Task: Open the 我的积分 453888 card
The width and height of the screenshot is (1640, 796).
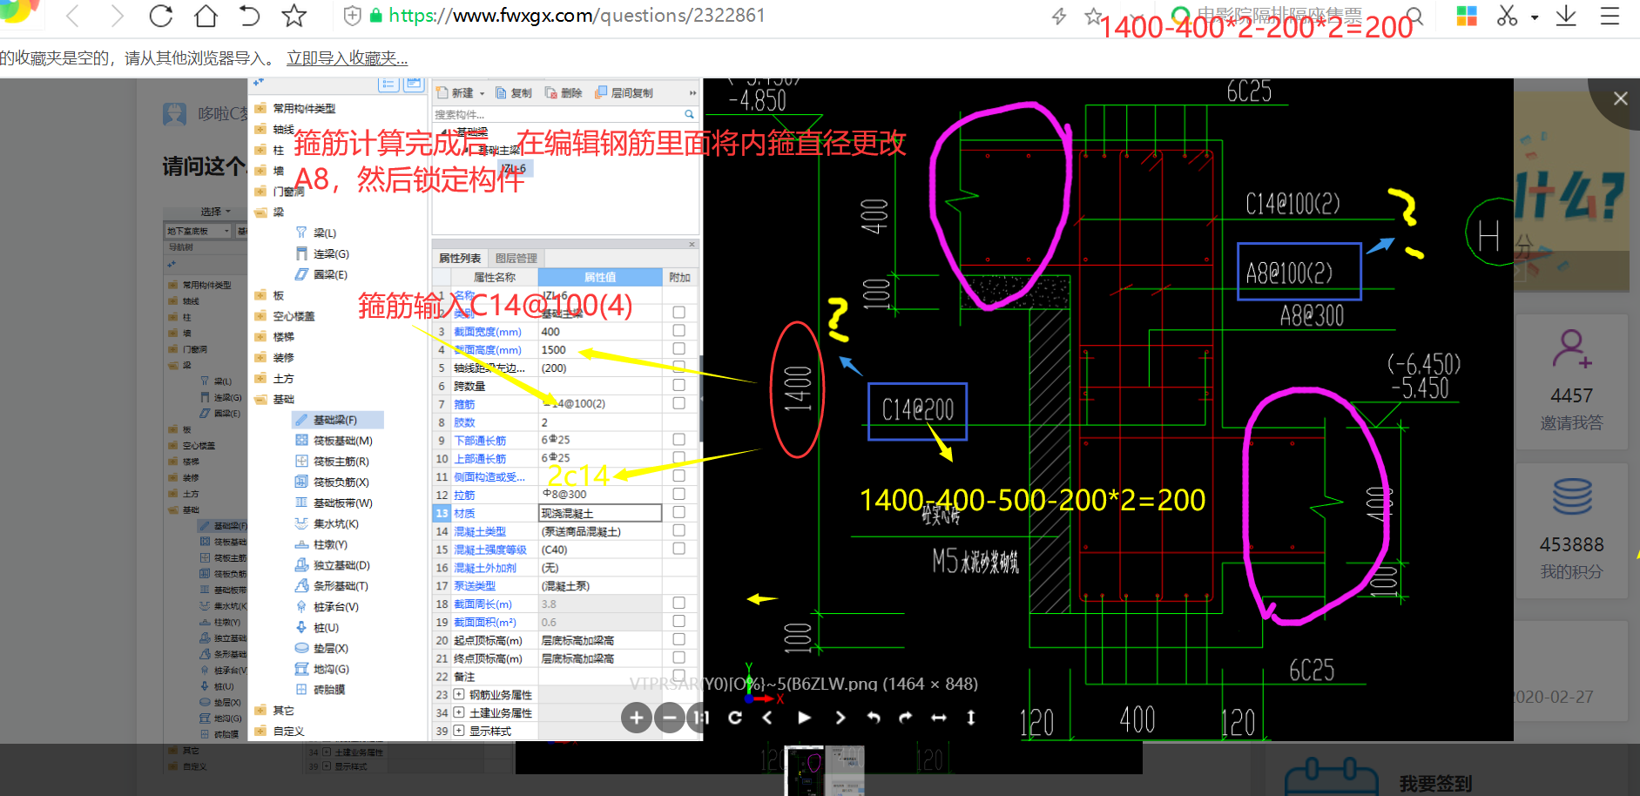Action: [1571, 530]
